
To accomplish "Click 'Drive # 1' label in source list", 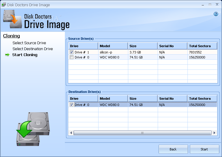I will [x=82, y=52].
